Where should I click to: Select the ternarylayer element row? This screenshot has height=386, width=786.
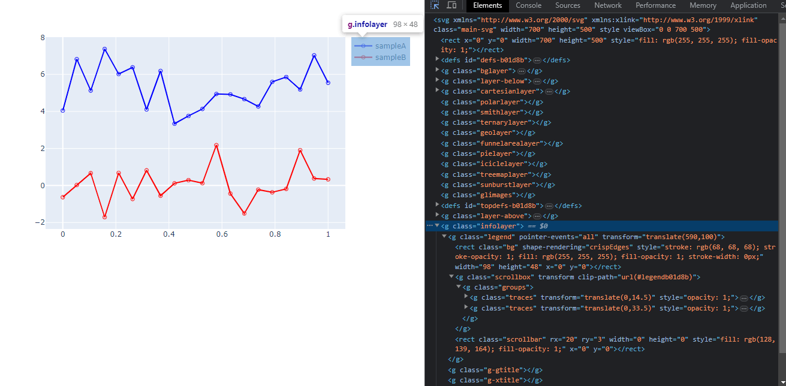[602, 122]
